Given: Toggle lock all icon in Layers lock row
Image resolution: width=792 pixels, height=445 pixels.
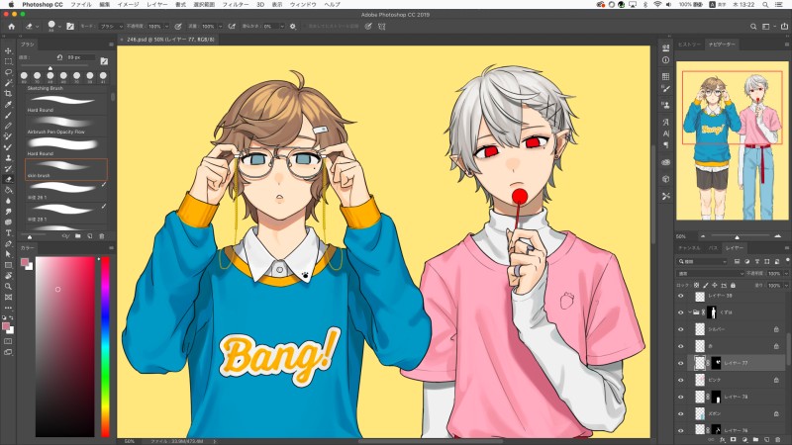Looking at the screenshot, I should coord(733,286).
